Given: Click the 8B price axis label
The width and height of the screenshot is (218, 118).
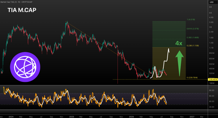Looking at the screenshot, I should [x=210, y=7].
